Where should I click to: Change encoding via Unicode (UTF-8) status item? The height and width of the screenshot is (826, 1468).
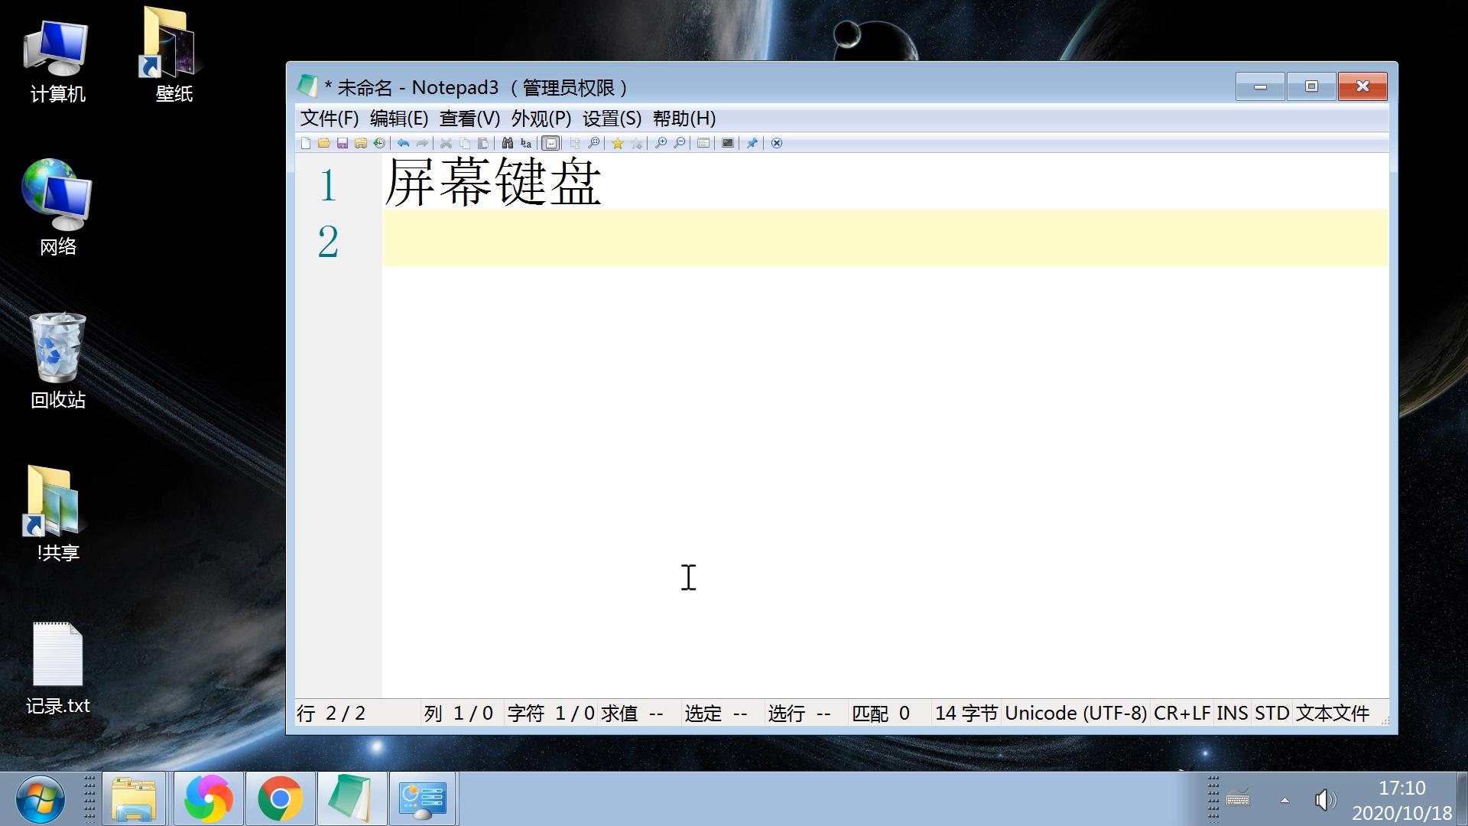pyautogui.click(x=1076, y=712)
